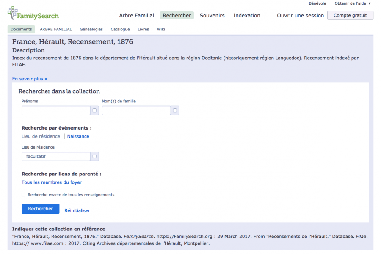381x254 pixels.
Task: Toggle exact match checkbox for Lieu de résidence
Action: coord(94,156)
